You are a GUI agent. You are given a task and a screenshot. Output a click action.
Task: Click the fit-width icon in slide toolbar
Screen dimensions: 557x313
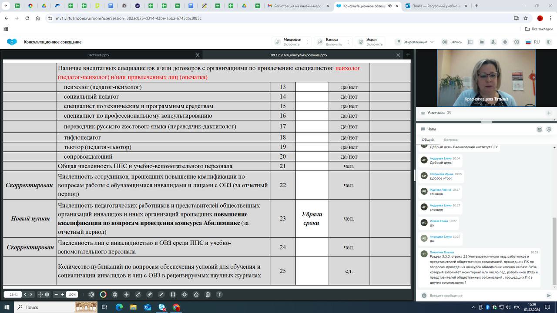click(x=47, y=294)
